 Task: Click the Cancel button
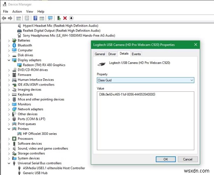[x=188, y=159]
